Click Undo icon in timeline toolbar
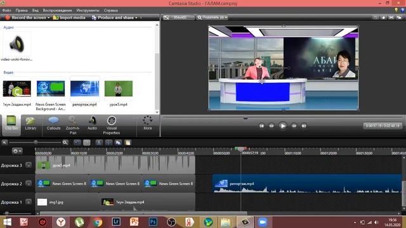Screen dimensions: 406x228 coord(77,142)
